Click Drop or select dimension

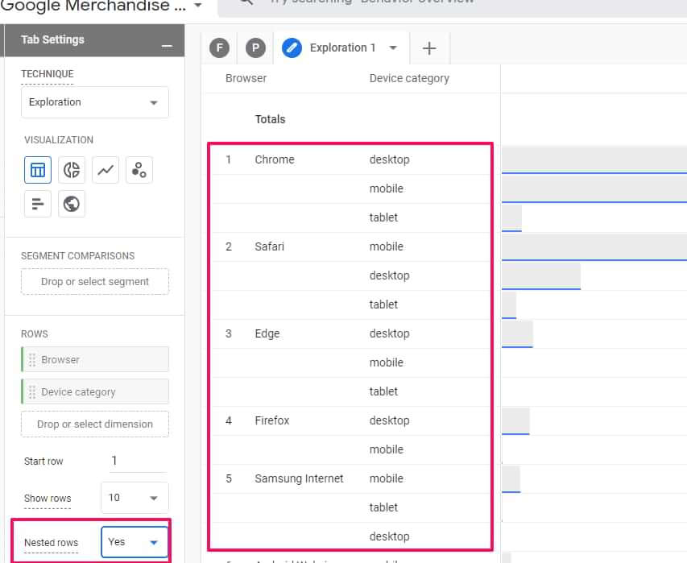95,424
